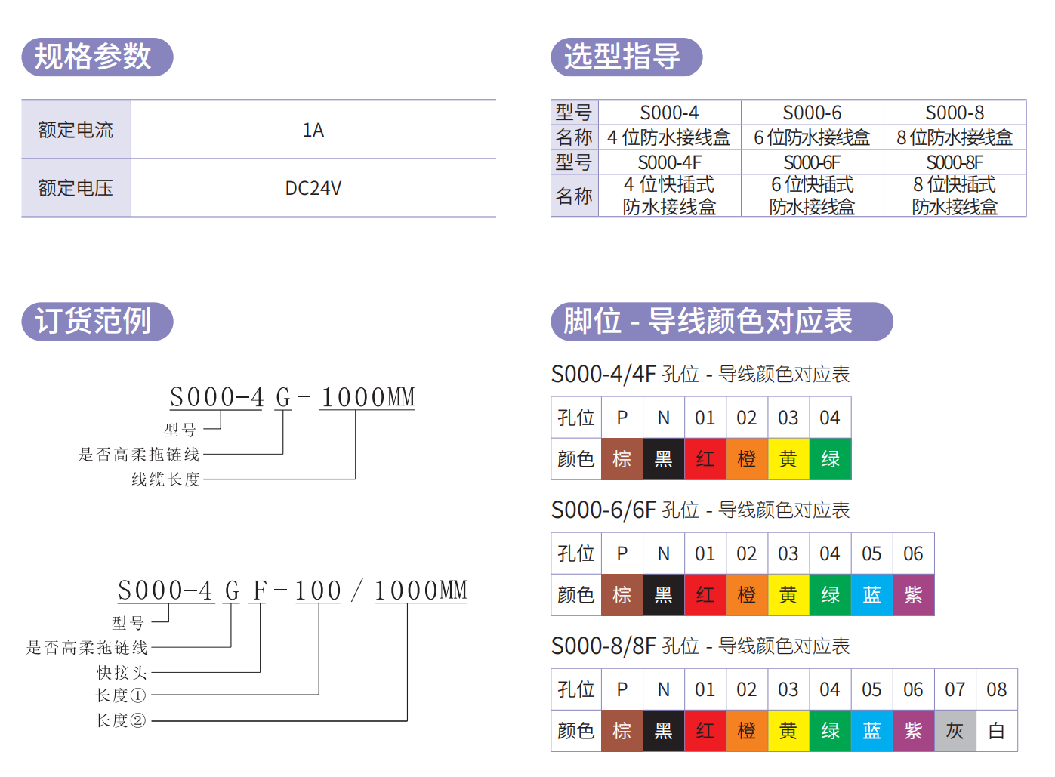
Task: Click the 6 位快插式防水接线盒 cell
Action: 813,196
